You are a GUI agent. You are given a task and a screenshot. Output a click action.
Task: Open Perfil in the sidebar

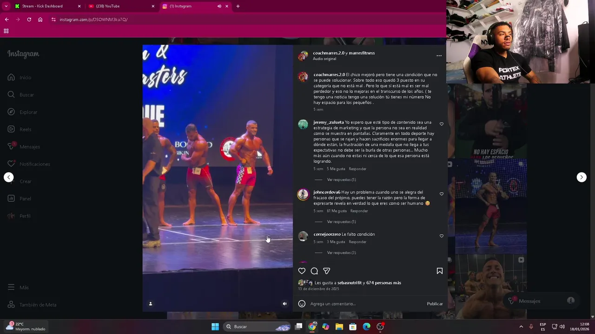[x=19, y=216]
